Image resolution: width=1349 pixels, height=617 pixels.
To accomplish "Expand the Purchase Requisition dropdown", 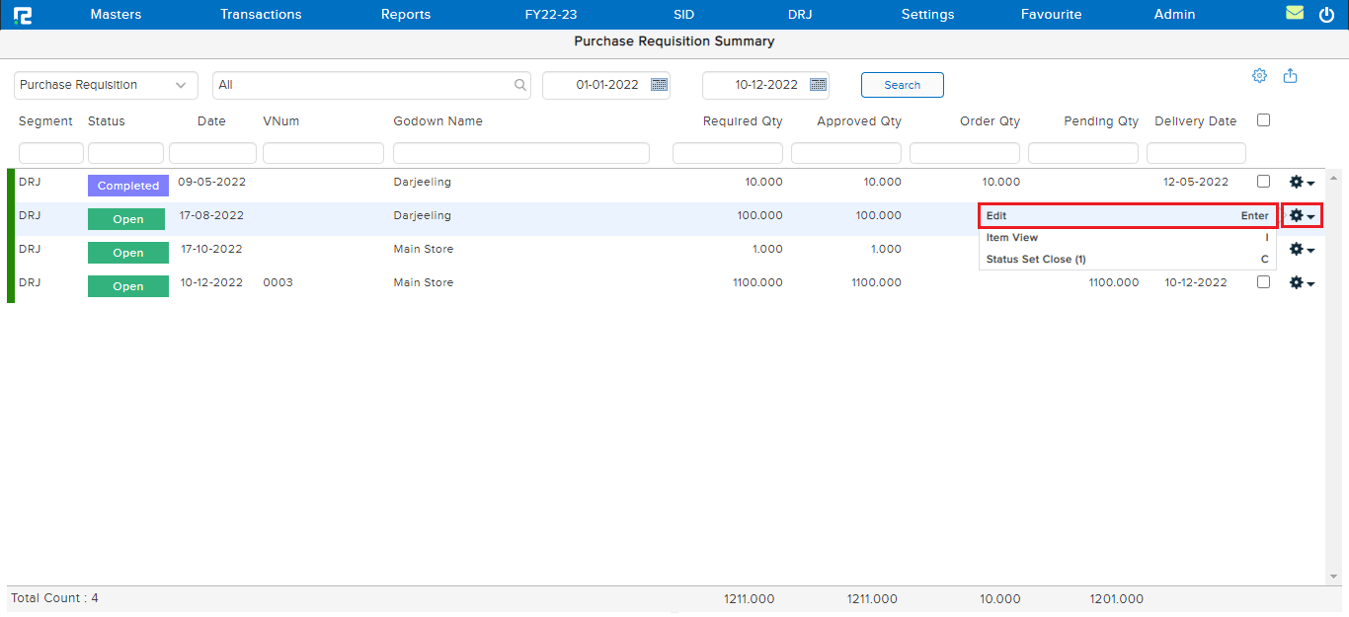I will [x=106, y=85].
